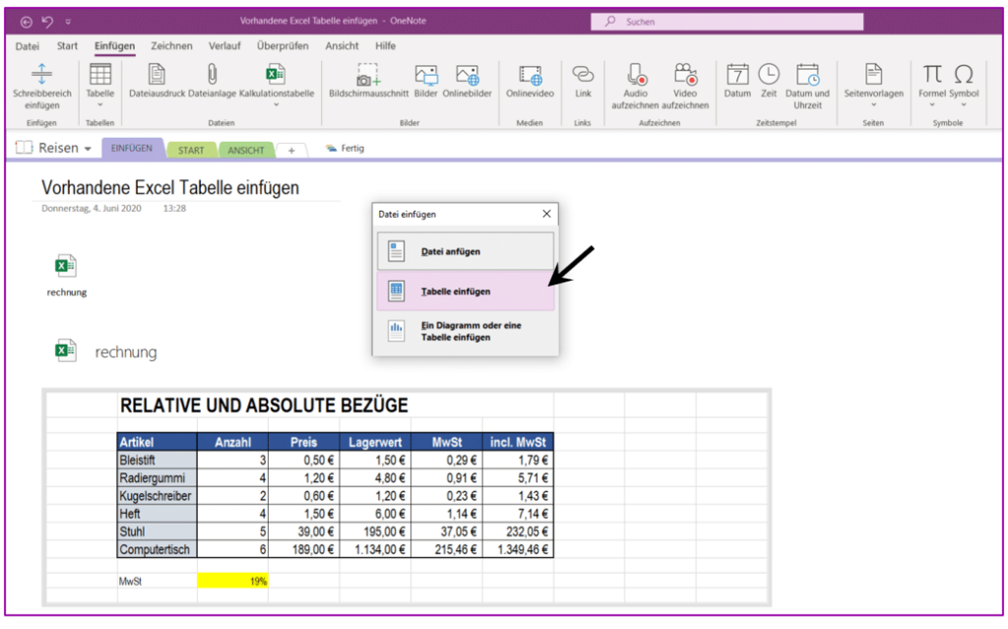Screen dimensions: 1008x629
Task: Click the incl. MwSt column header
Action: tap(518, 442)
